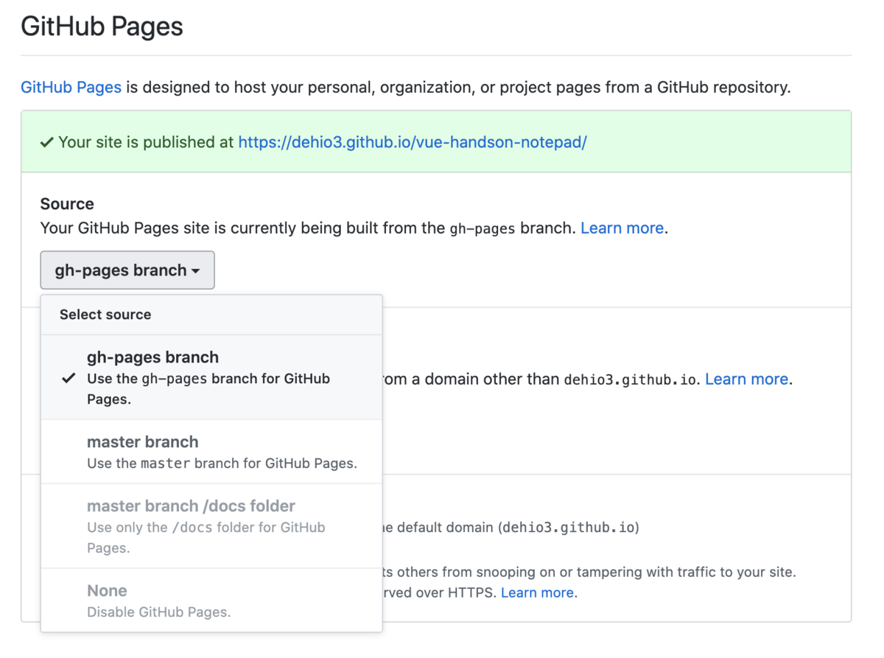Image resolution: width=884 pixels, height=658 pixels.
Task: Click the checkmark beside gh-pages branch option
Action: pyautogui.click(x=69, y=378)
